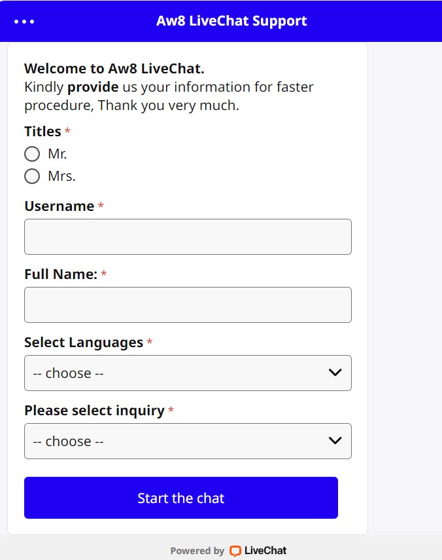Viewport: 442px width, 560px height.
Task: Click the Aw8 LiveChat Support header title
Action: coord(231,21)
